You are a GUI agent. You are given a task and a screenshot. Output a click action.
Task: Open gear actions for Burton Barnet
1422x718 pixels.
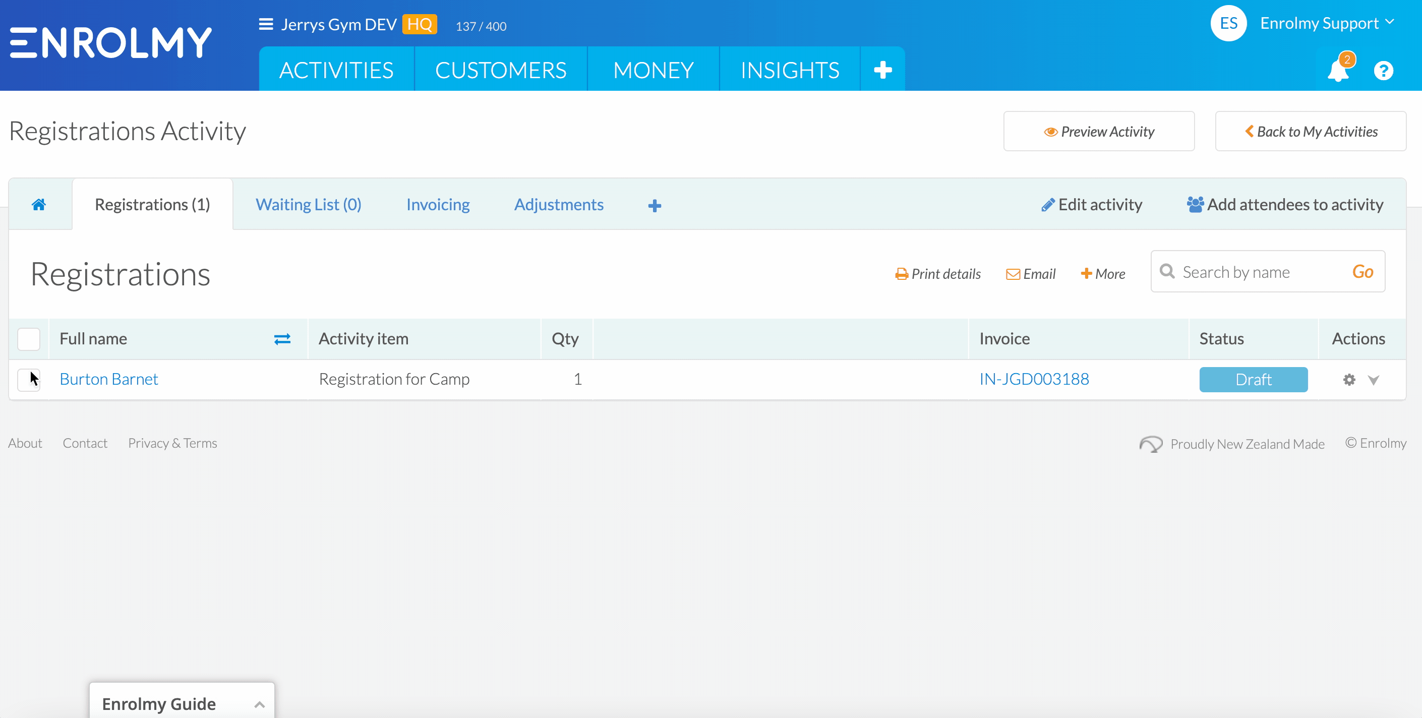[x=1349, y=379]
